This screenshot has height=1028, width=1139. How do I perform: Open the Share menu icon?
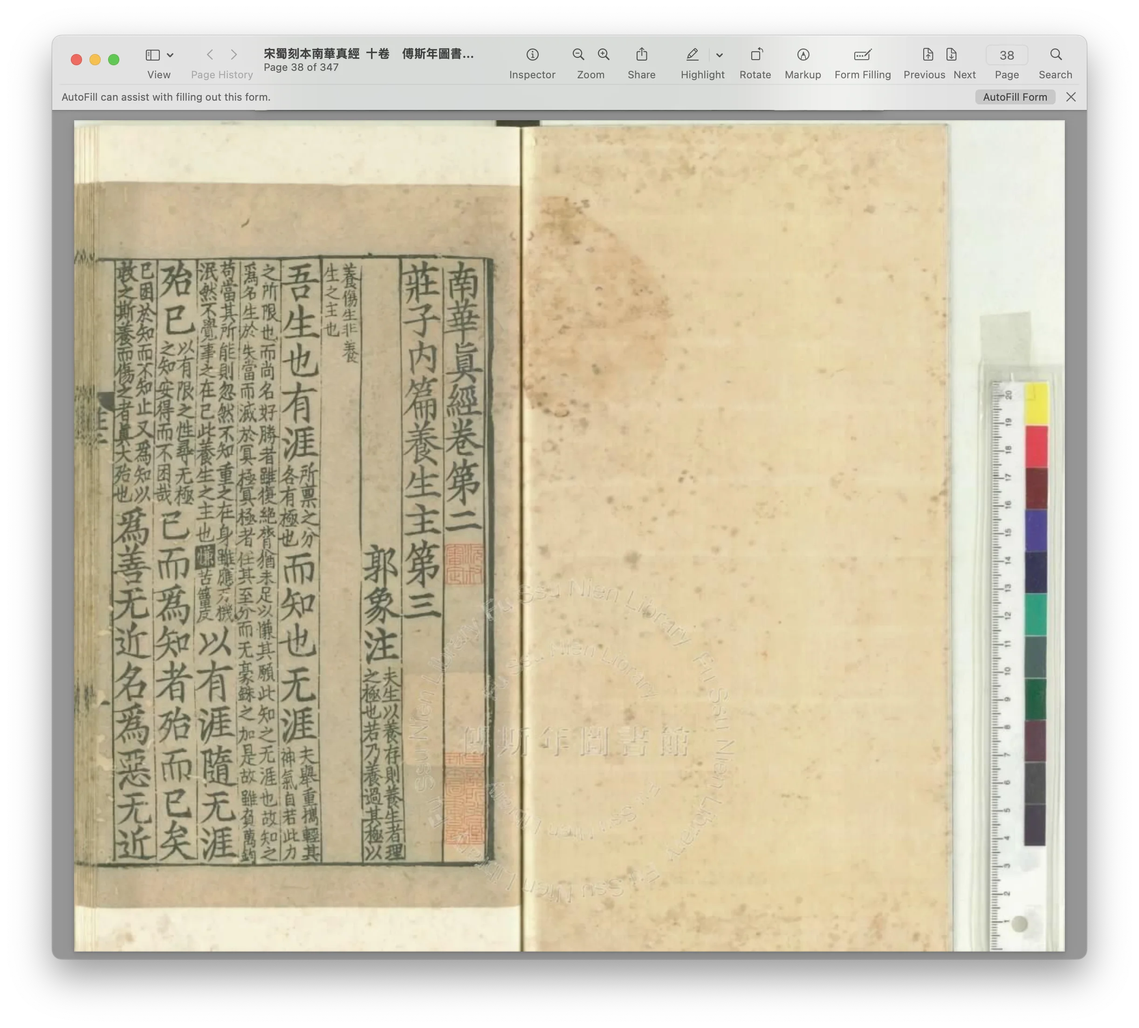point(641,55)
